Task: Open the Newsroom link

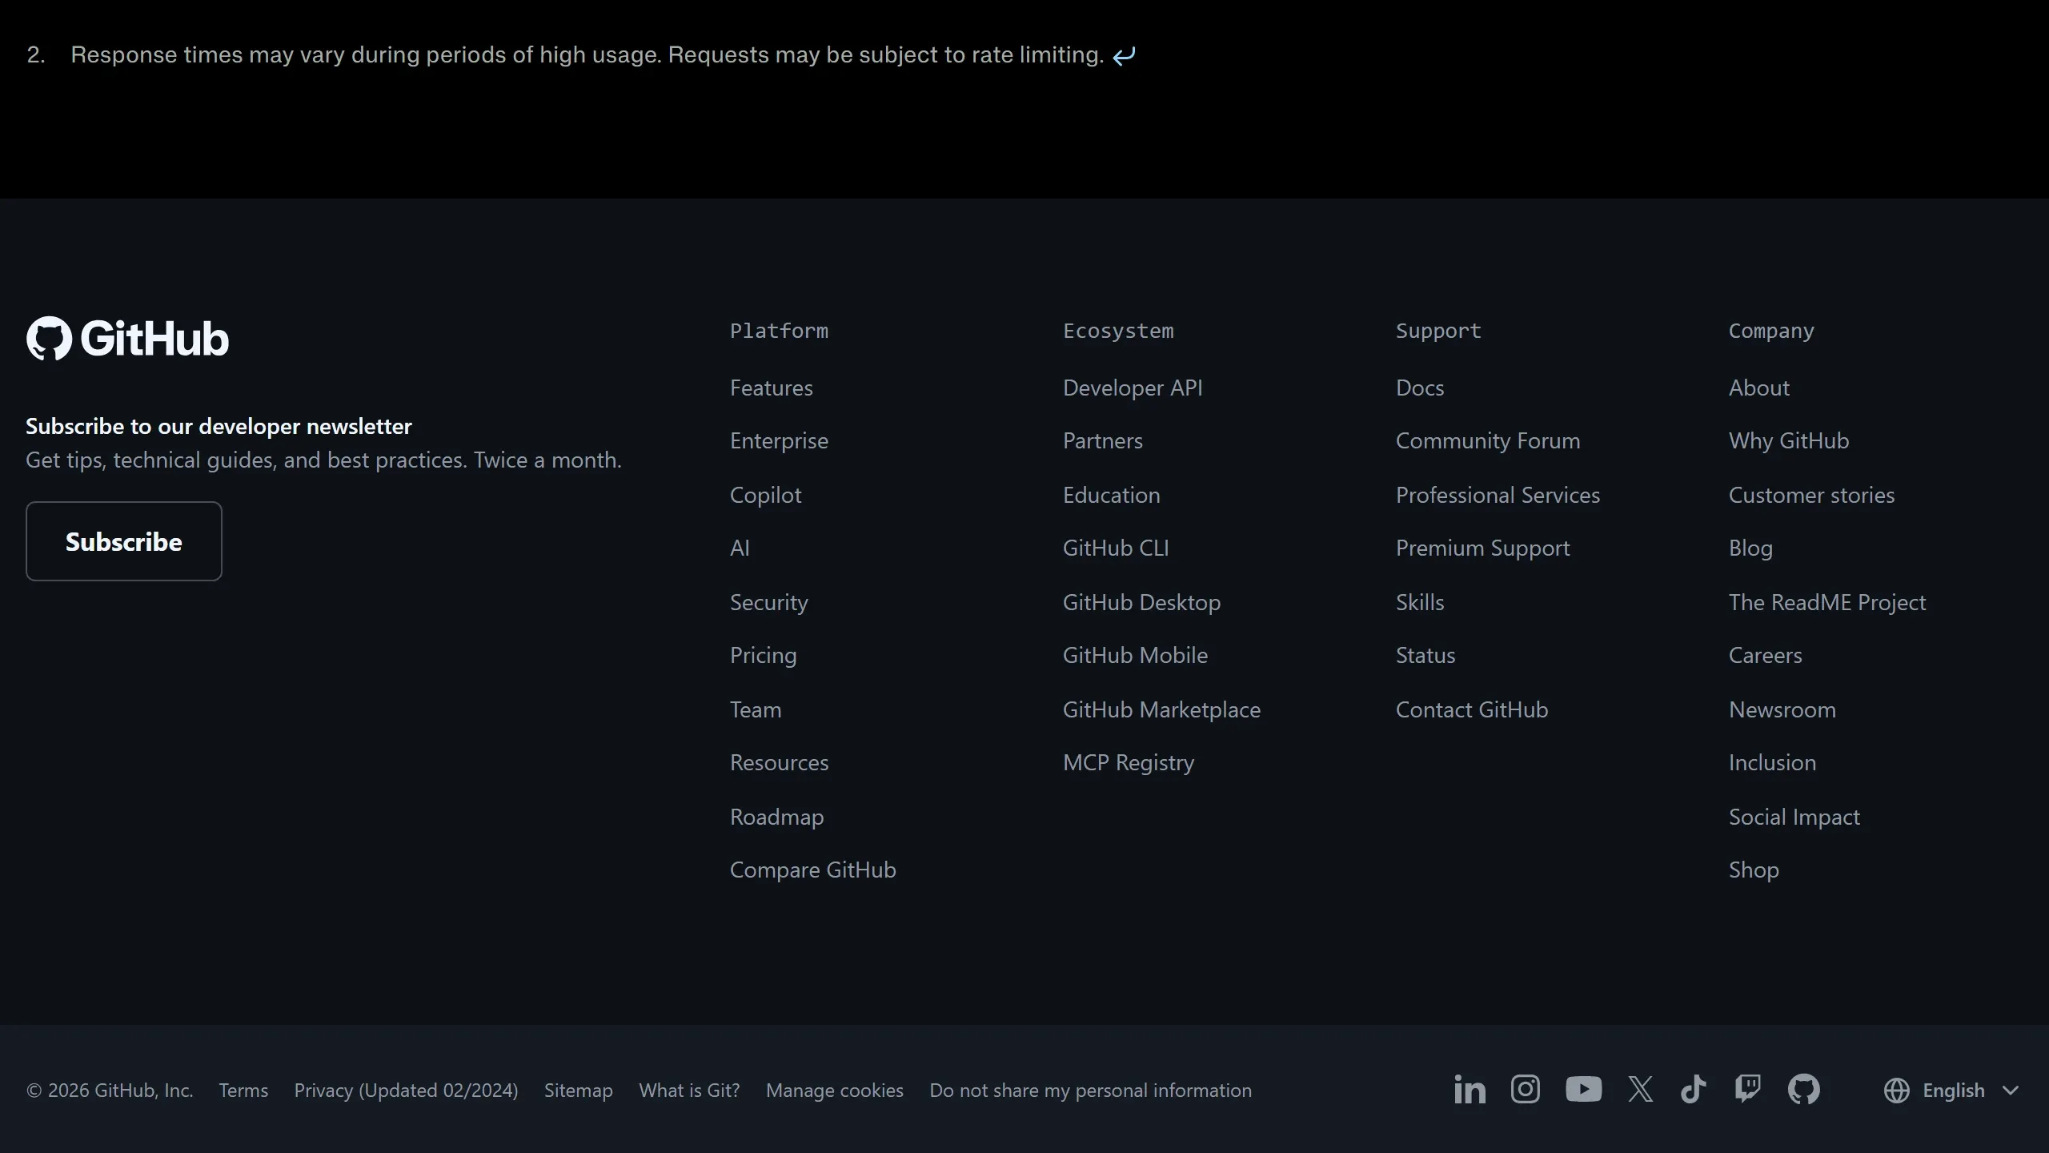Action: 1782,709
